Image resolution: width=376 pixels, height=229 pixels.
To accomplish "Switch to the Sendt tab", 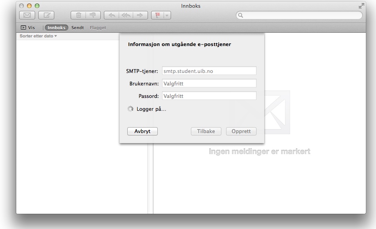I will click(78, 28).
